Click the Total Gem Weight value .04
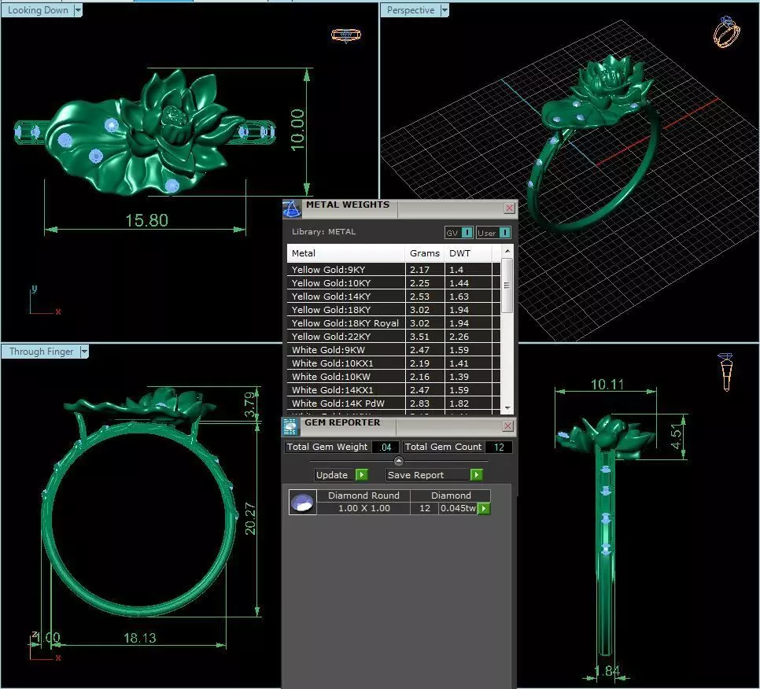The width and height of the screenshot is (760, 689). pyautogui.click(x=386, y=447)
